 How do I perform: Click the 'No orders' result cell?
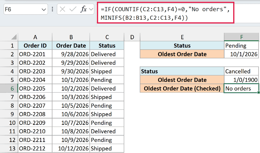coord(241,88)
